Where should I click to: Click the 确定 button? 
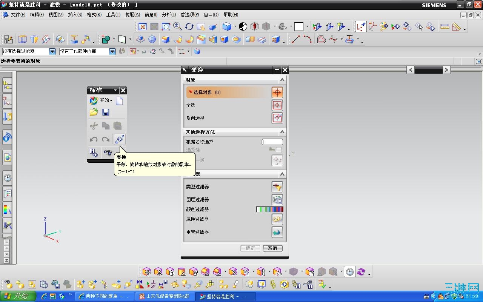[251, 248]
